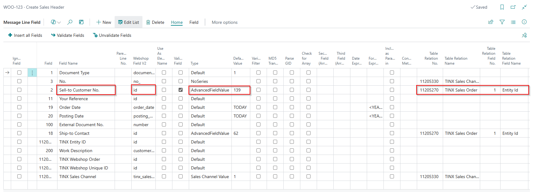
Task: Click the list lines view icon
Action: point(513,22)
